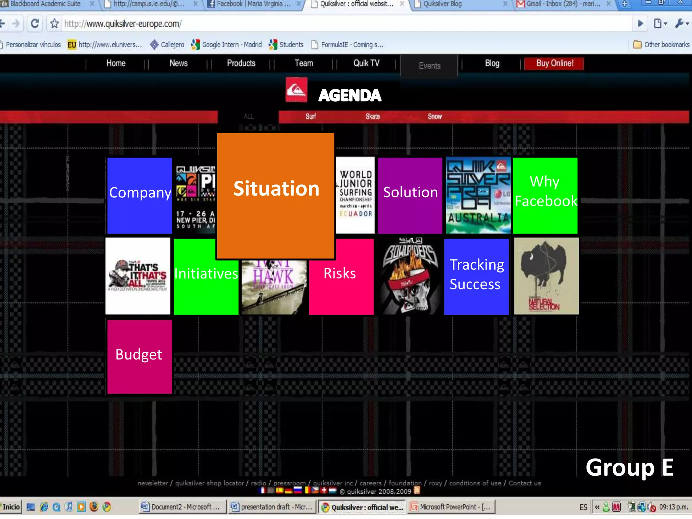The image size is (692, 519).
Task: Click the Quiksilver logo beside AGENDA
Action: coord(296,90)
